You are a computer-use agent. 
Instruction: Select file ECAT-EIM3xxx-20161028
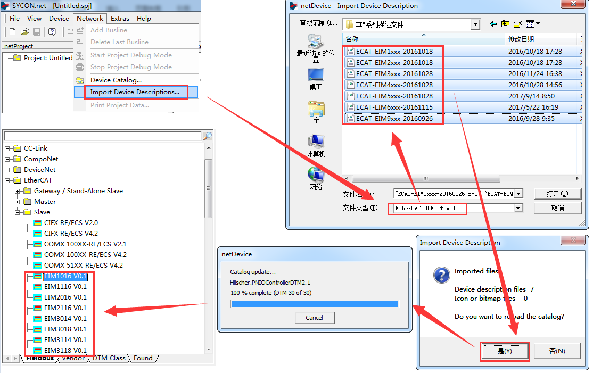(394, 74)
